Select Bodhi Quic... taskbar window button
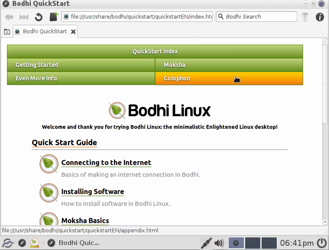 (73, 243)
